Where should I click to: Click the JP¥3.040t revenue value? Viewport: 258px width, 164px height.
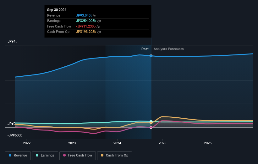pos(84,15)
